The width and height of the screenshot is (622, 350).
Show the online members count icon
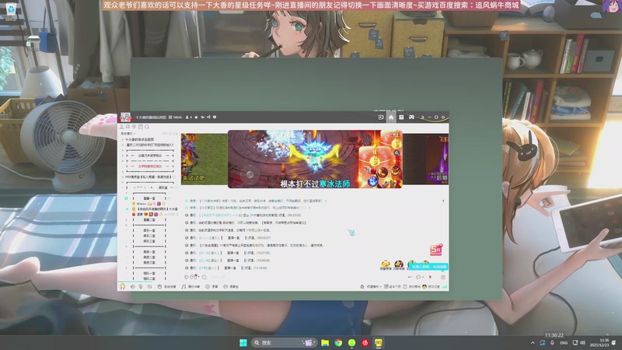click(x=187, y=117)
